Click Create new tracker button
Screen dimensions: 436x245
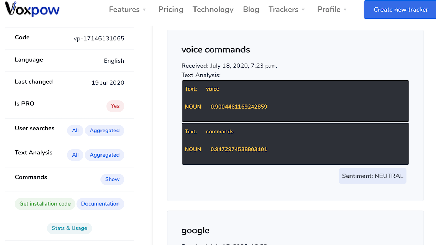pos(401,10)
